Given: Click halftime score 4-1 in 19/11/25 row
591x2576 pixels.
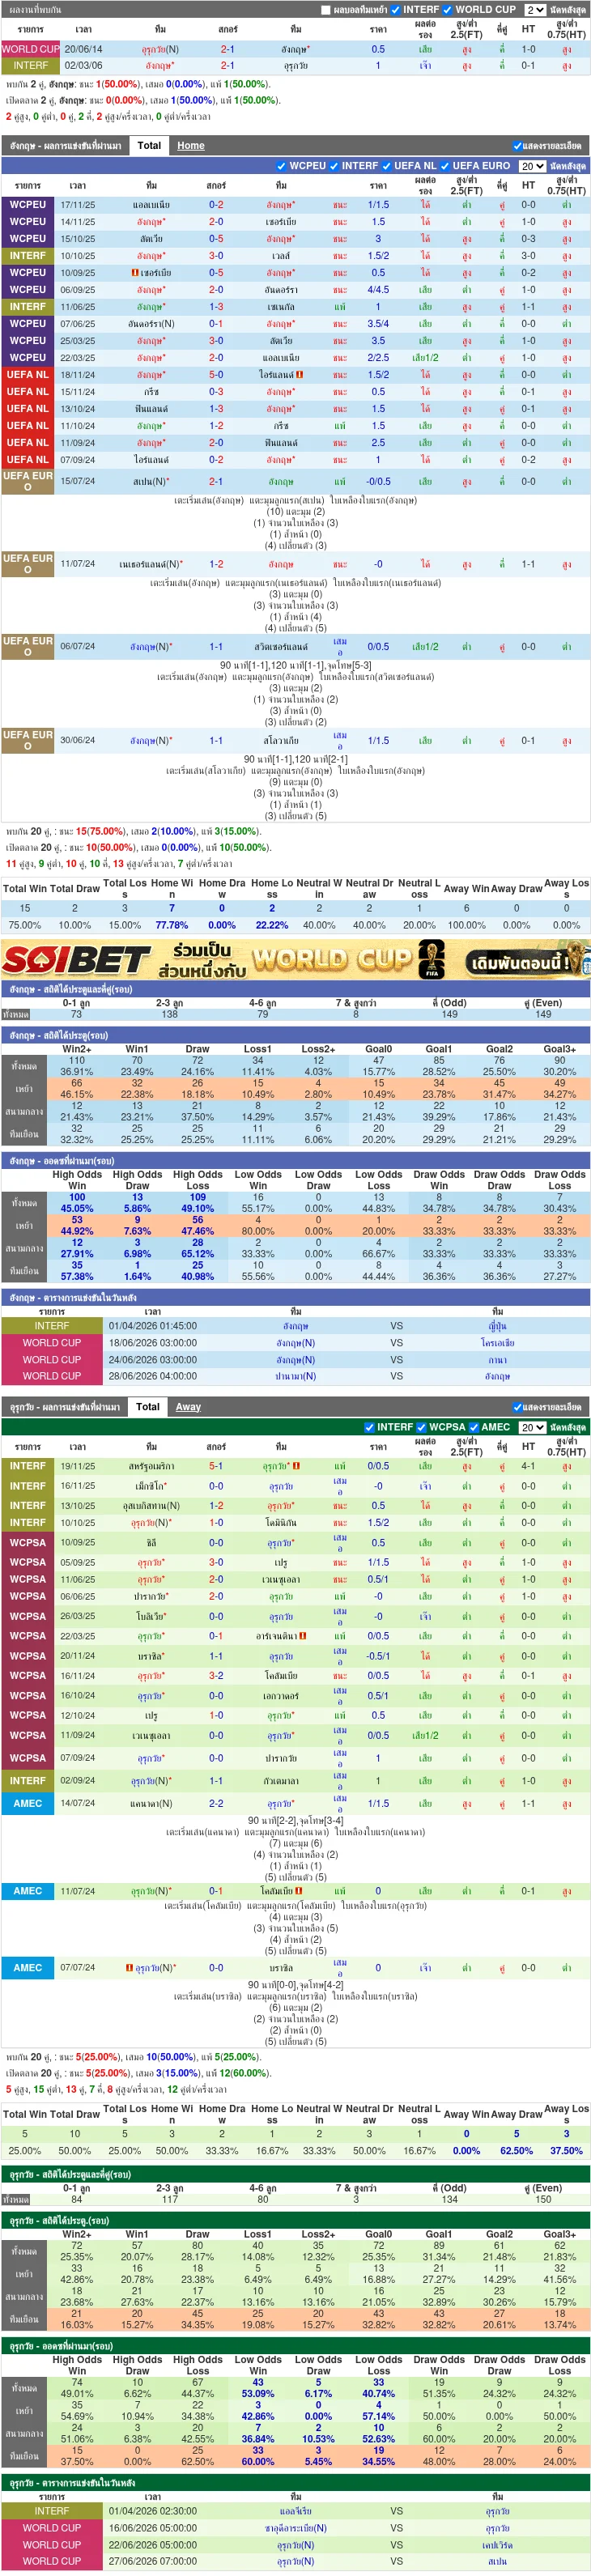Looking at the screenshot, I should tap(528, 1466).
